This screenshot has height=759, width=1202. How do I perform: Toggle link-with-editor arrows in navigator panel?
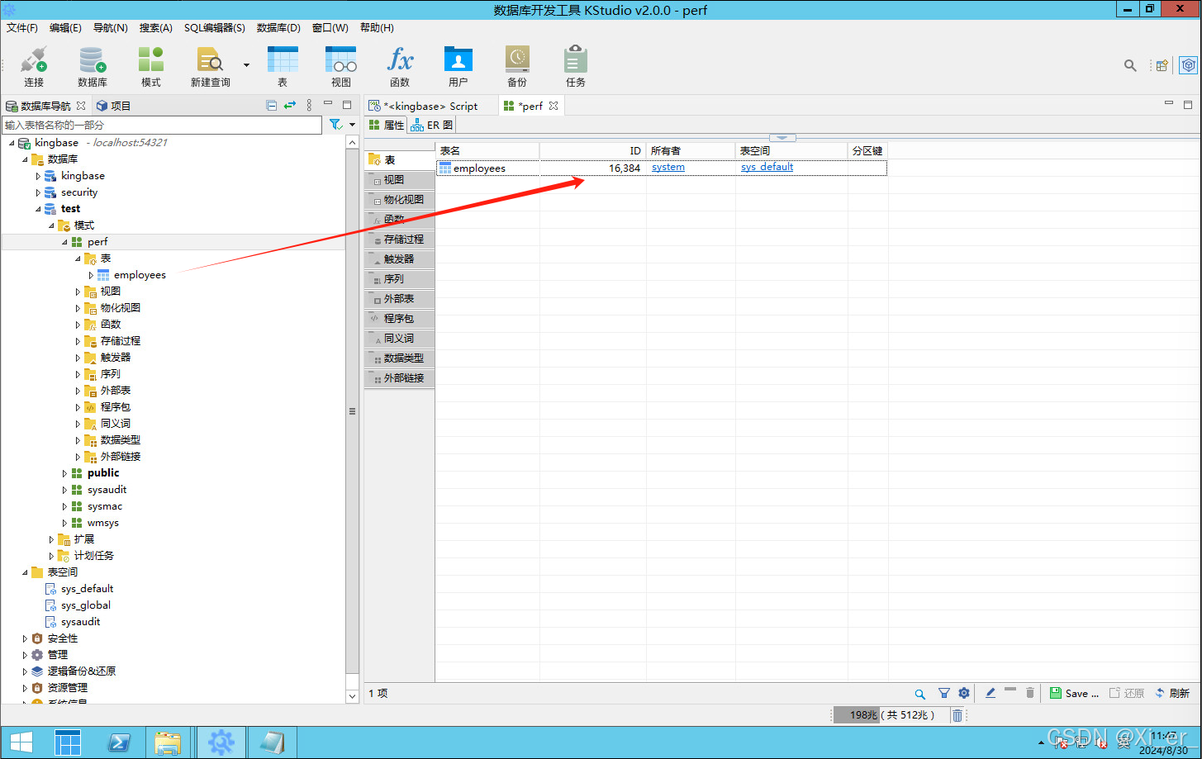(290, 105)
